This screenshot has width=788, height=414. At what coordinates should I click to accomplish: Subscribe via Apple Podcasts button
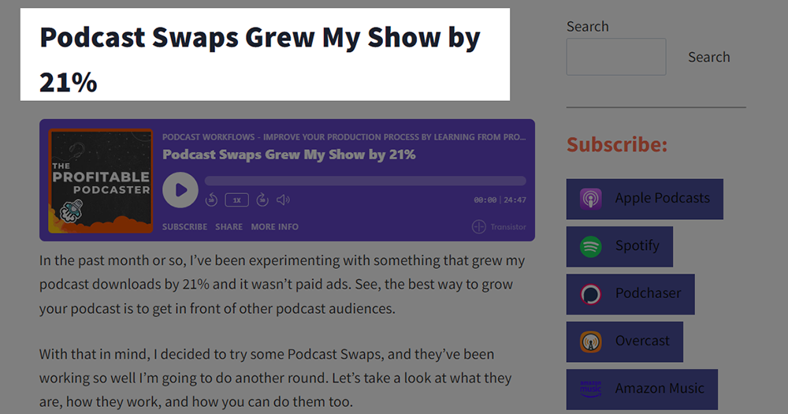tap(645, 199)
